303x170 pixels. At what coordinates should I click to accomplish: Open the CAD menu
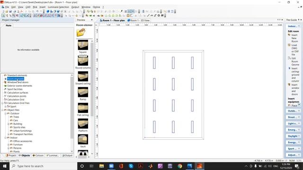point(28,7)
